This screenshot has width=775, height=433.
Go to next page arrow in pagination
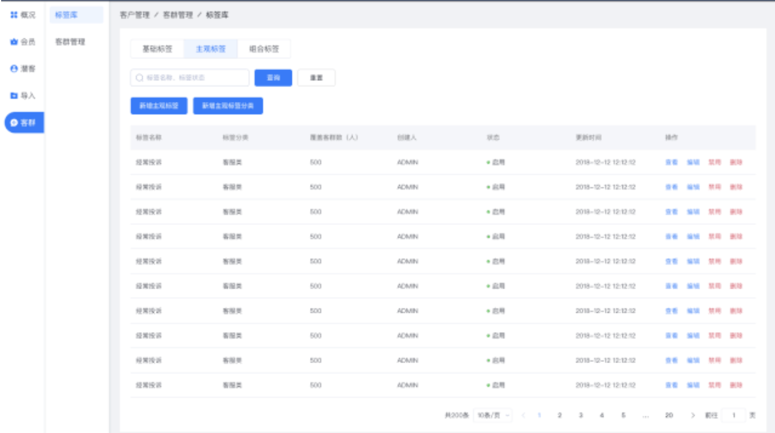[x=693, y=415]
